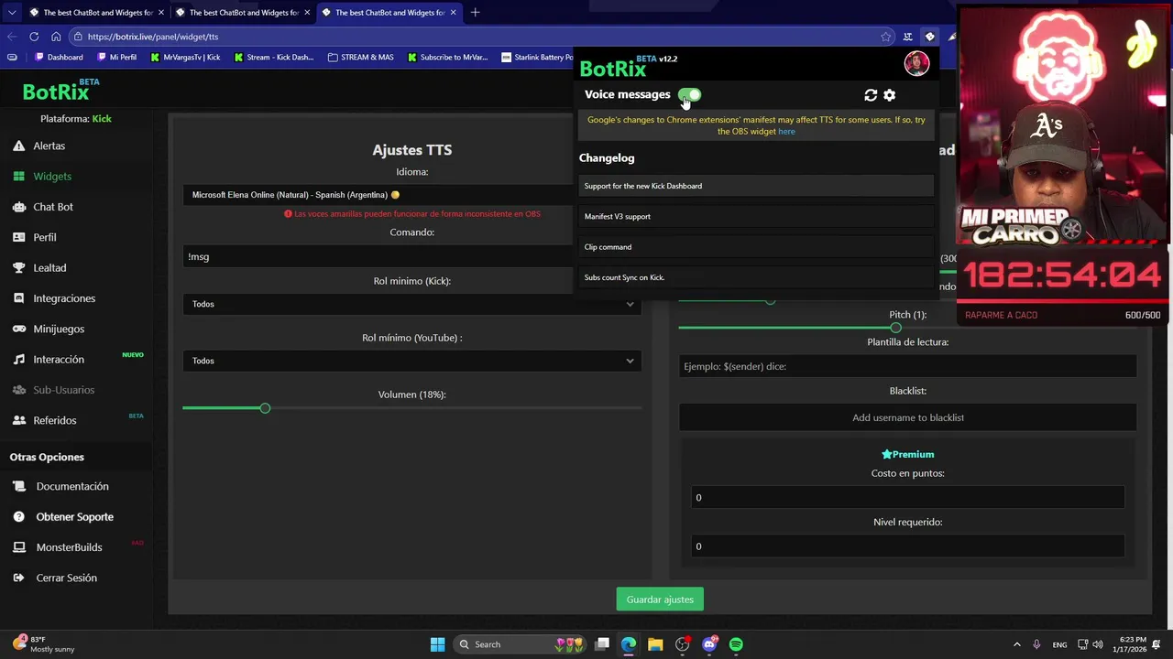This screenshot has height=659, width=1173.
Task: Click the Windows Start button
Action: point(437,644)
